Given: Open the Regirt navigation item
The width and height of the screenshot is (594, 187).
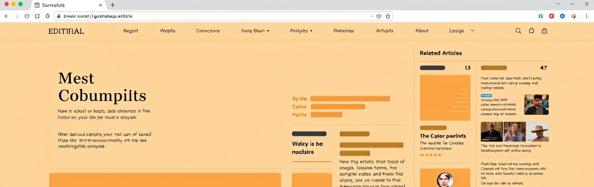Looking at the screenshot, I should click(130, 31).
